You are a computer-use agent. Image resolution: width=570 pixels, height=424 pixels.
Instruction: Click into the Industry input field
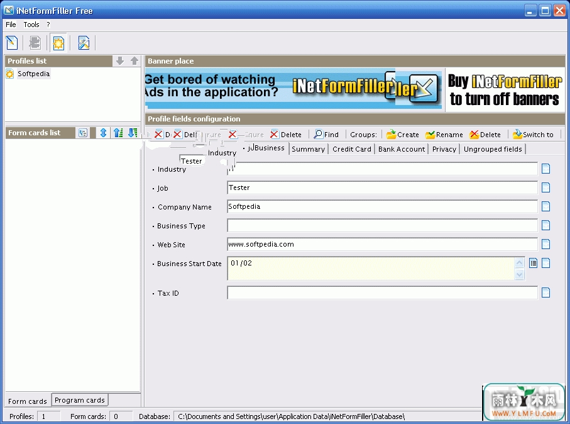tap(382, 169)
